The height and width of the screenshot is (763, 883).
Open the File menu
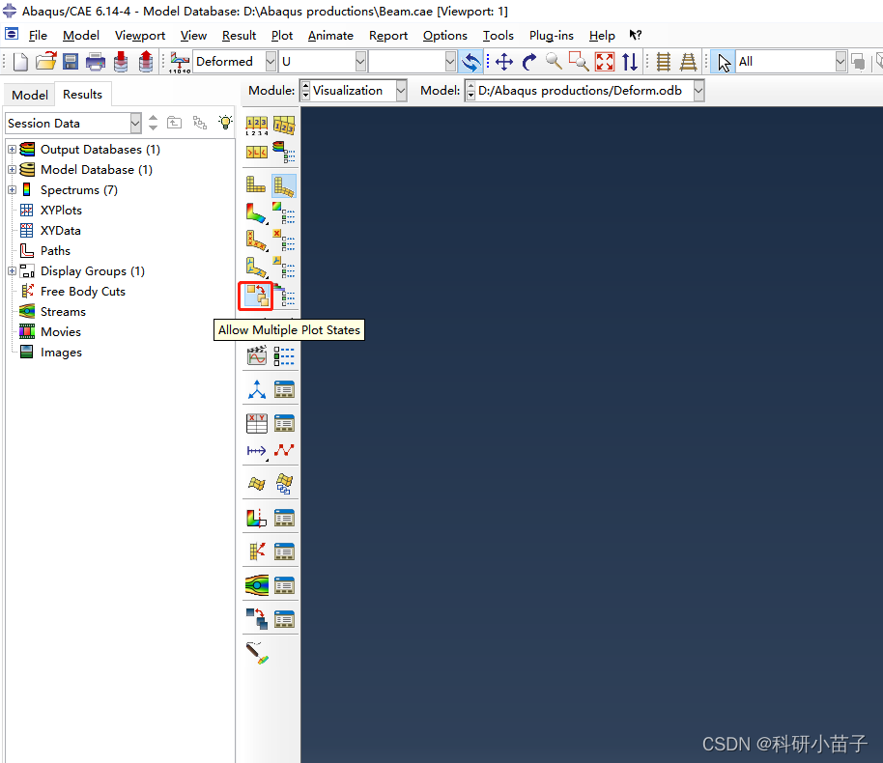(x=38, y=36)
